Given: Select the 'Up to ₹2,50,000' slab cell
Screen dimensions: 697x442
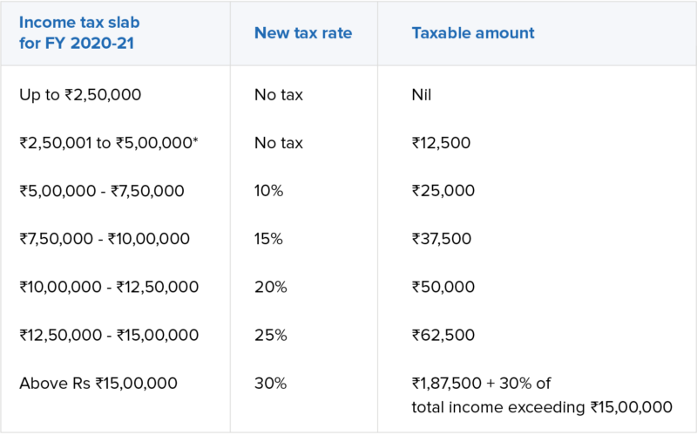Looking at the screenshot, I should pos(79,94).
